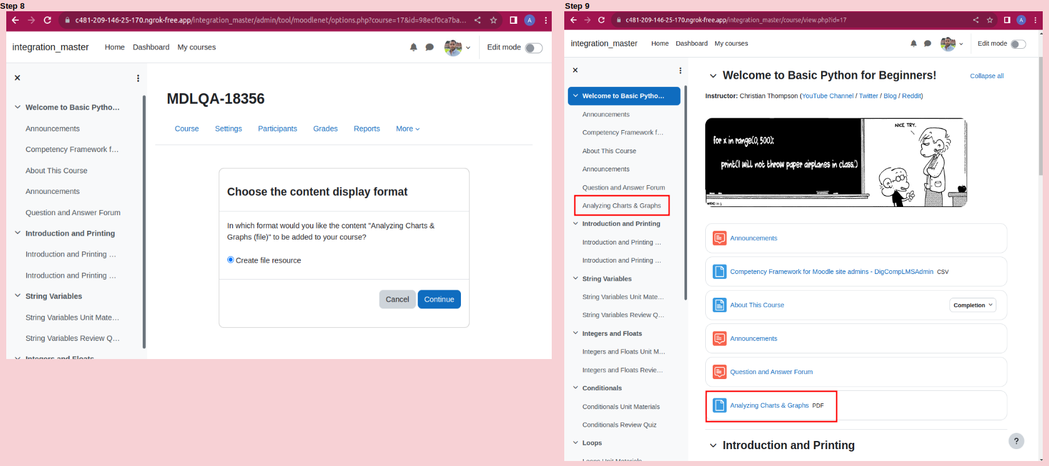This screenshot has width=1049, height=466.
Task: Click the back arrow in Step 9 browser
Action: tap(573, 20)
